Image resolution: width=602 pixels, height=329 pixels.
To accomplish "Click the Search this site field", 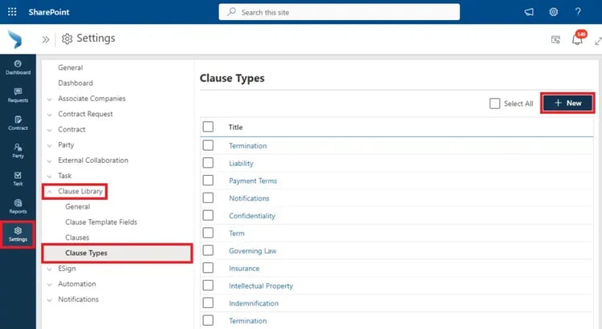I will (x=339, y=12).
